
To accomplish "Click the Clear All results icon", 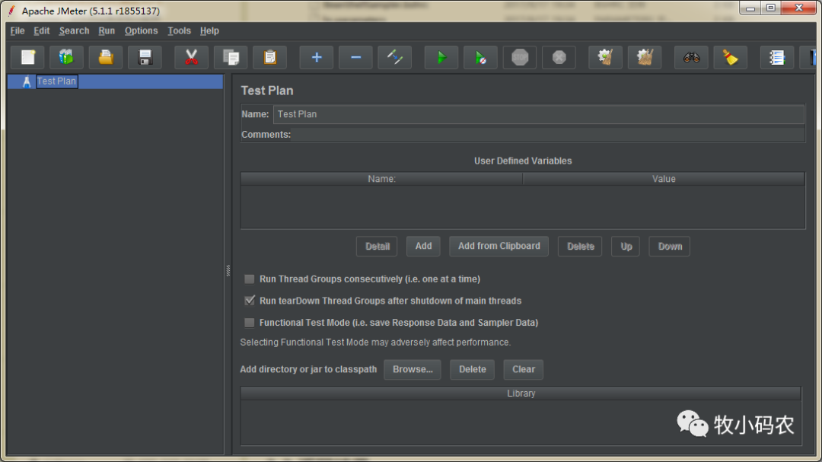I will 645,57.
